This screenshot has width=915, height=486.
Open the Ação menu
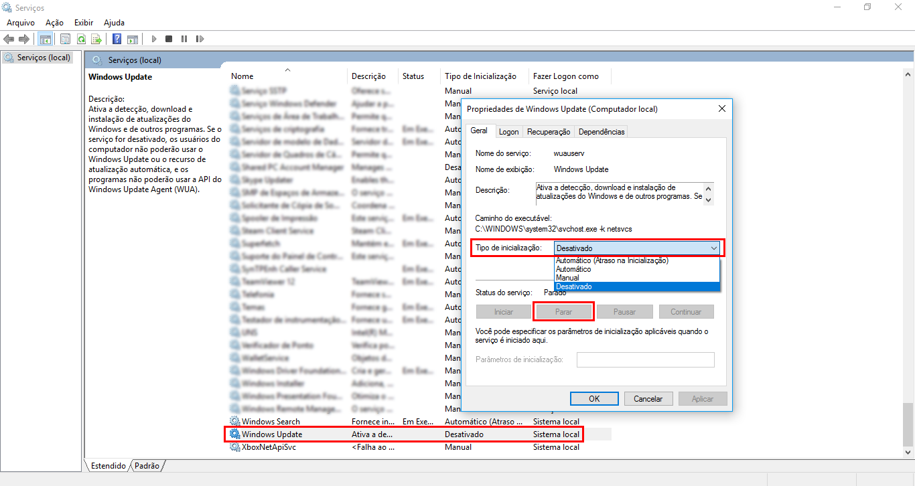(54, 23)
